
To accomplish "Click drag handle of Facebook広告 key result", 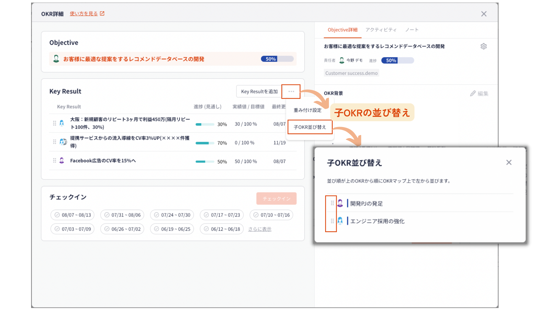I will click(54, 160).
